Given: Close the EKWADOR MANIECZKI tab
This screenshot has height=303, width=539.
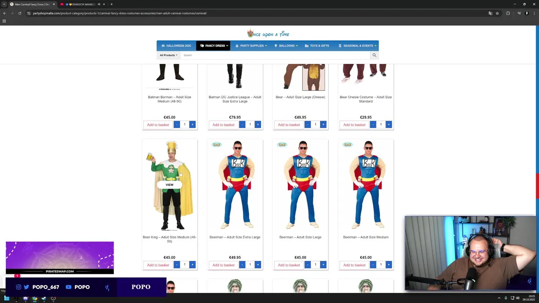Looking at the screenshot, I should point(104,4).
